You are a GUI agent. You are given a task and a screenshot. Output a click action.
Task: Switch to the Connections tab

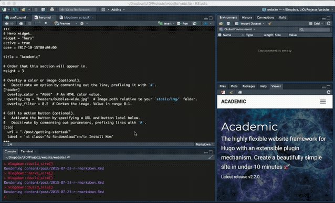265,17
